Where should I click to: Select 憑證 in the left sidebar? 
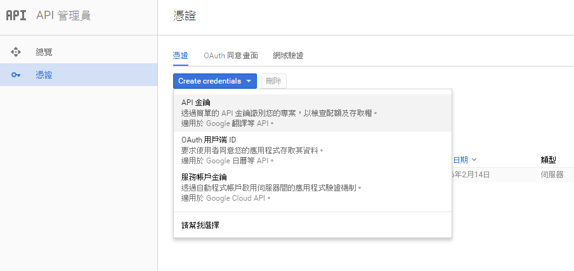(79, 75)
